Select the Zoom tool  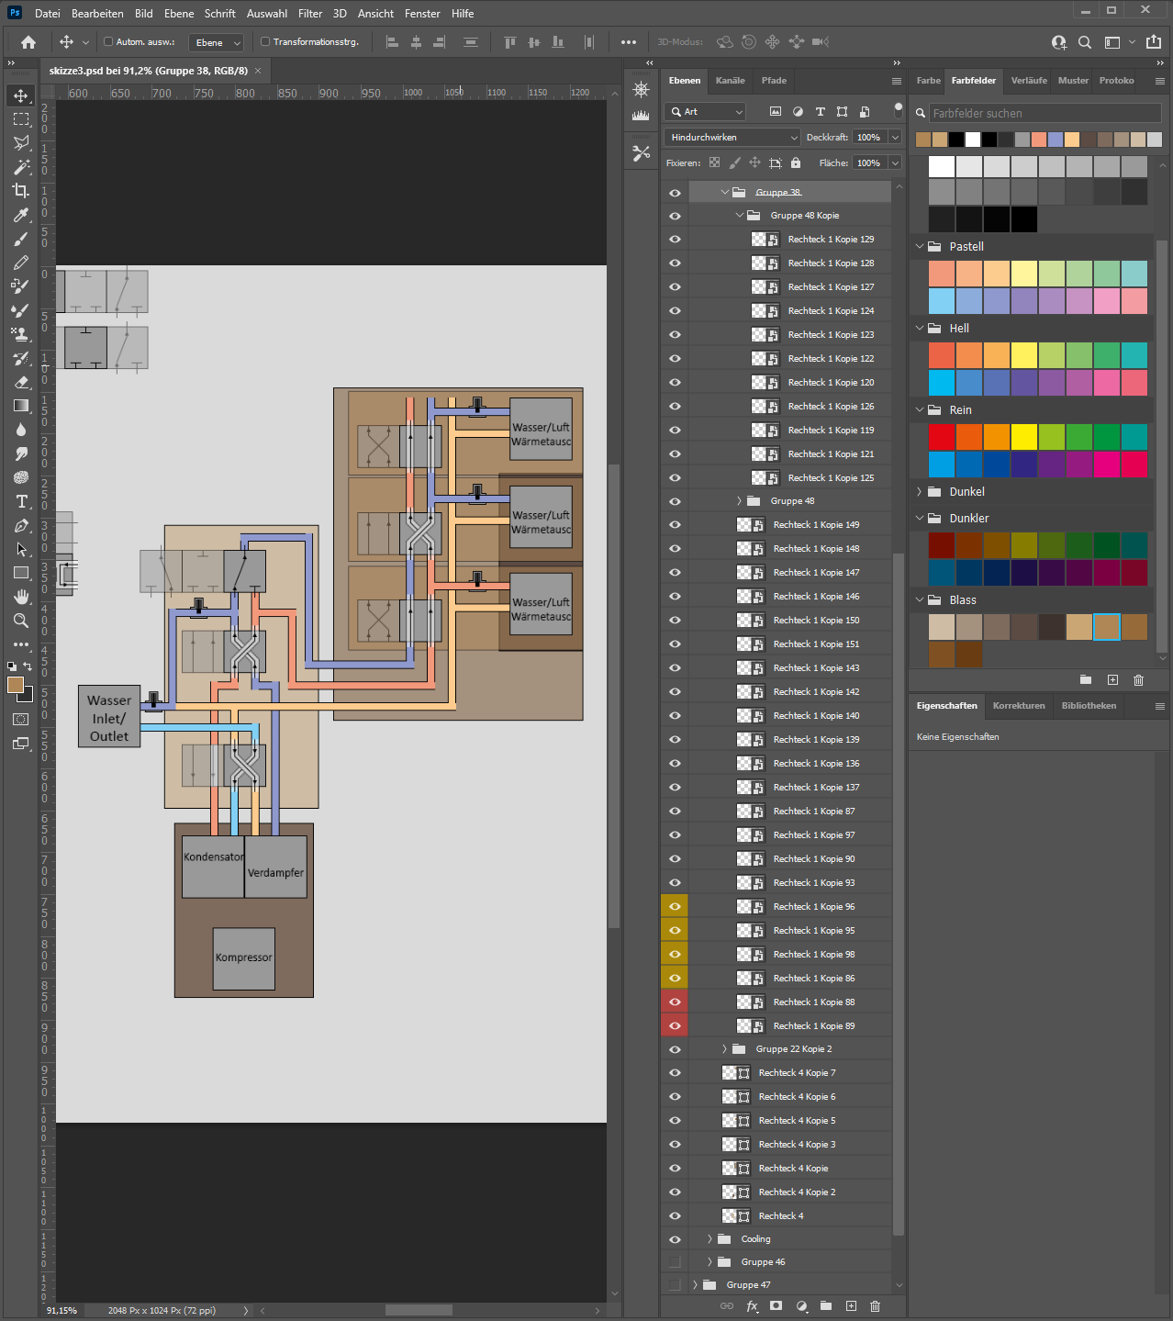coord(21,621)
